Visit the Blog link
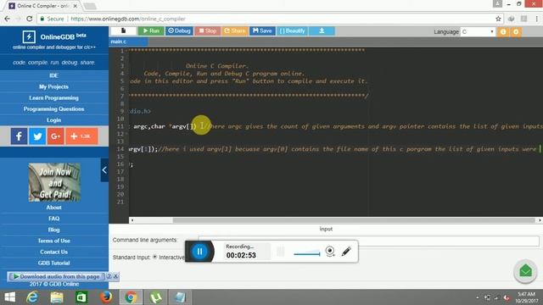This screenshot has height=305, width=543. point(53,230)
